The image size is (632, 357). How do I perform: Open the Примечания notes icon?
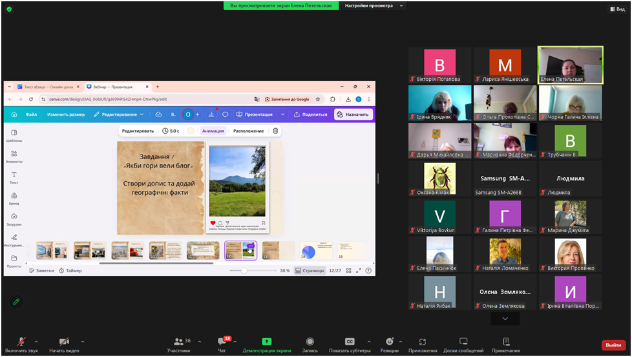[x=506, y=342]
